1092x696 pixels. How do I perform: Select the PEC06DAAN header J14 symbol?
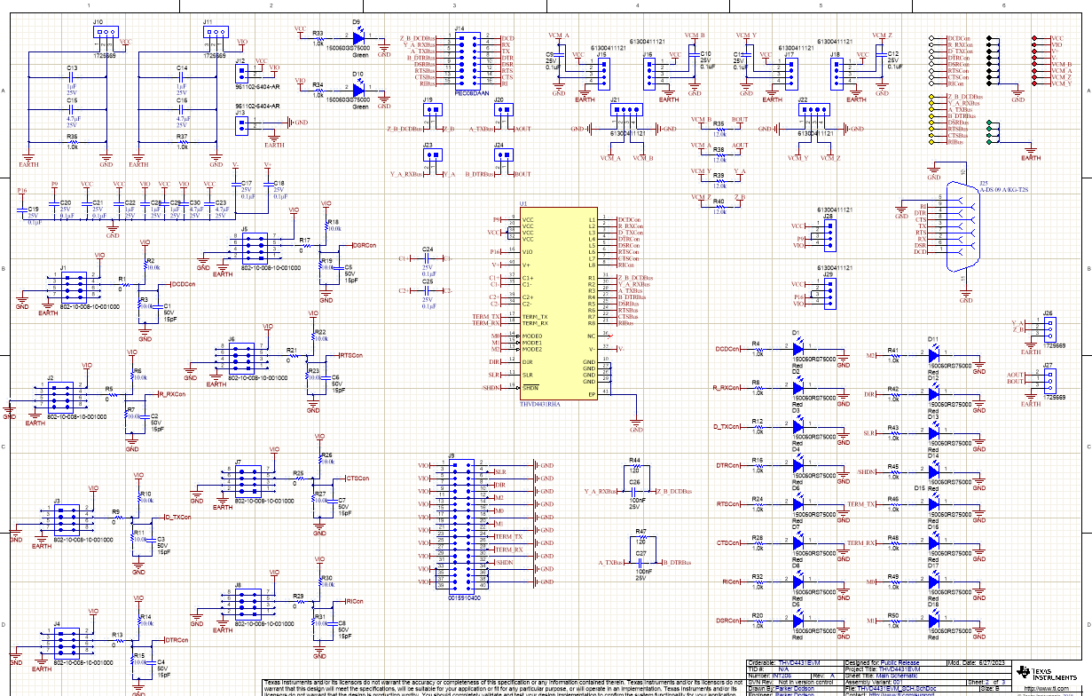coord(470,60)
